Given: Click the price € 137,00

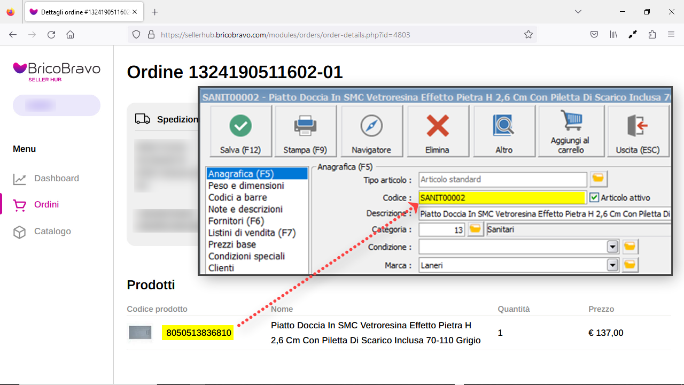Looking at the screenshot, I should 606,333.
